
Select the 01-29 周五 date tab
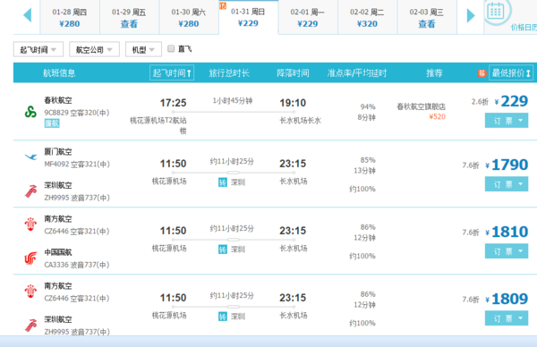(x=129, y=18)
